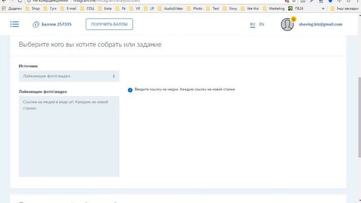361x203 pixels.
Task: Switch language to RU
Action: coord(253,24)
